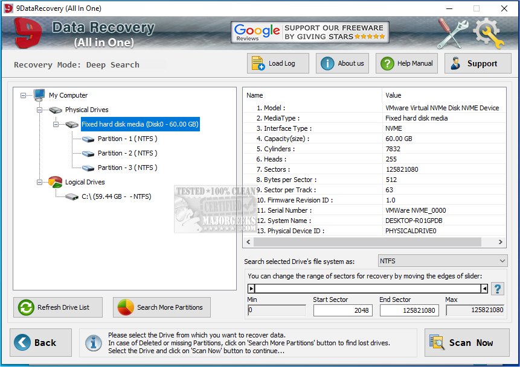Open the Support page

tap(478, 63)
